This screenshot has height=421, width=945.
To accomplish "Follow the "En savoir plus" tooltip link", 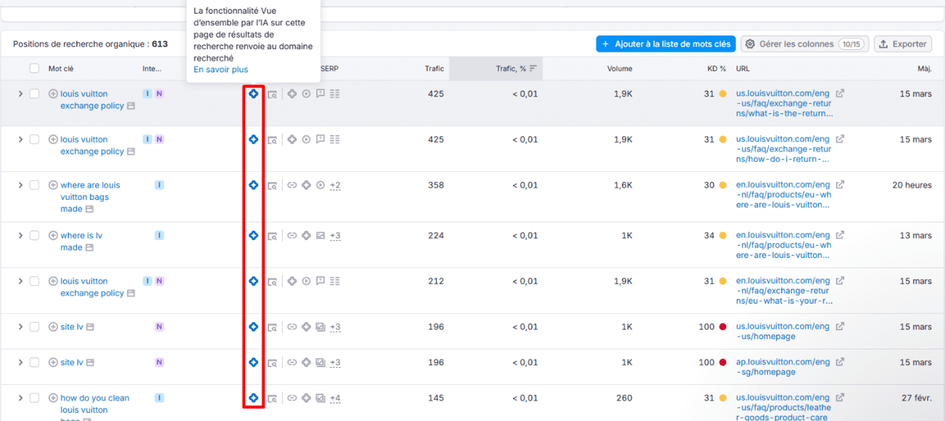I will (221, 70).
